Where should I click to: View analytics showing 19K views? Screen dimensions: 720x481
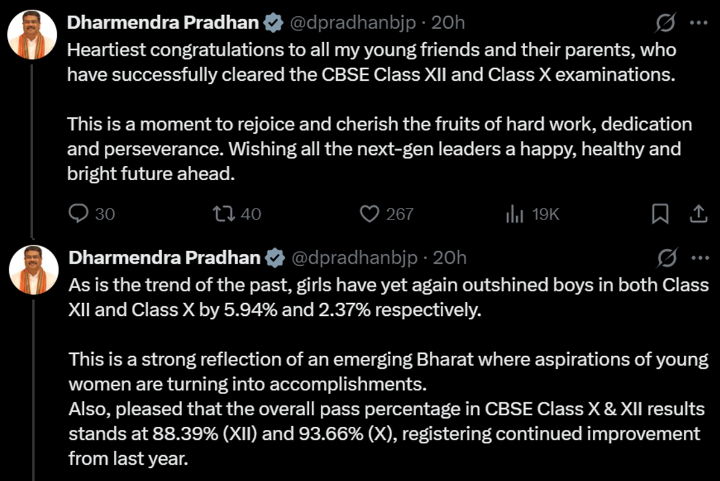pos(514,214)
